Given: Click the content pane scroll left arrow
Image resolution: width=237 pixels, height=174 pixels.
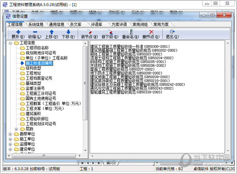Looking at the screenshot, I should [x=92, y=156].
